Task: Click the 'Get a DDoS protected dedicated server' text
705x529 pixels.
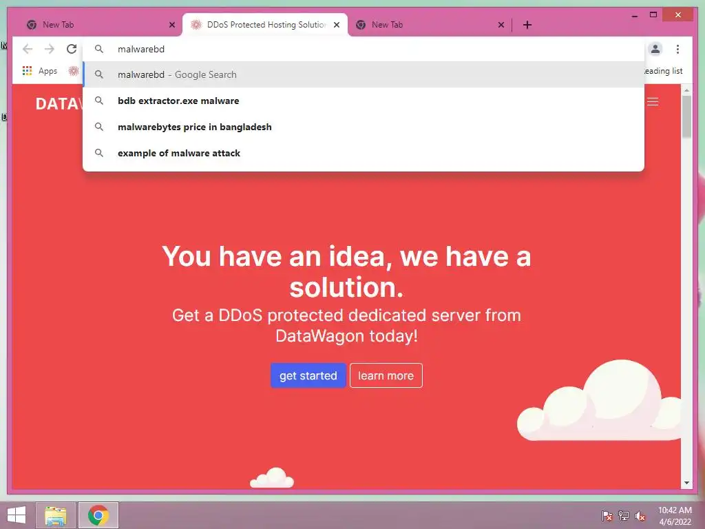Action: (346, 326)
